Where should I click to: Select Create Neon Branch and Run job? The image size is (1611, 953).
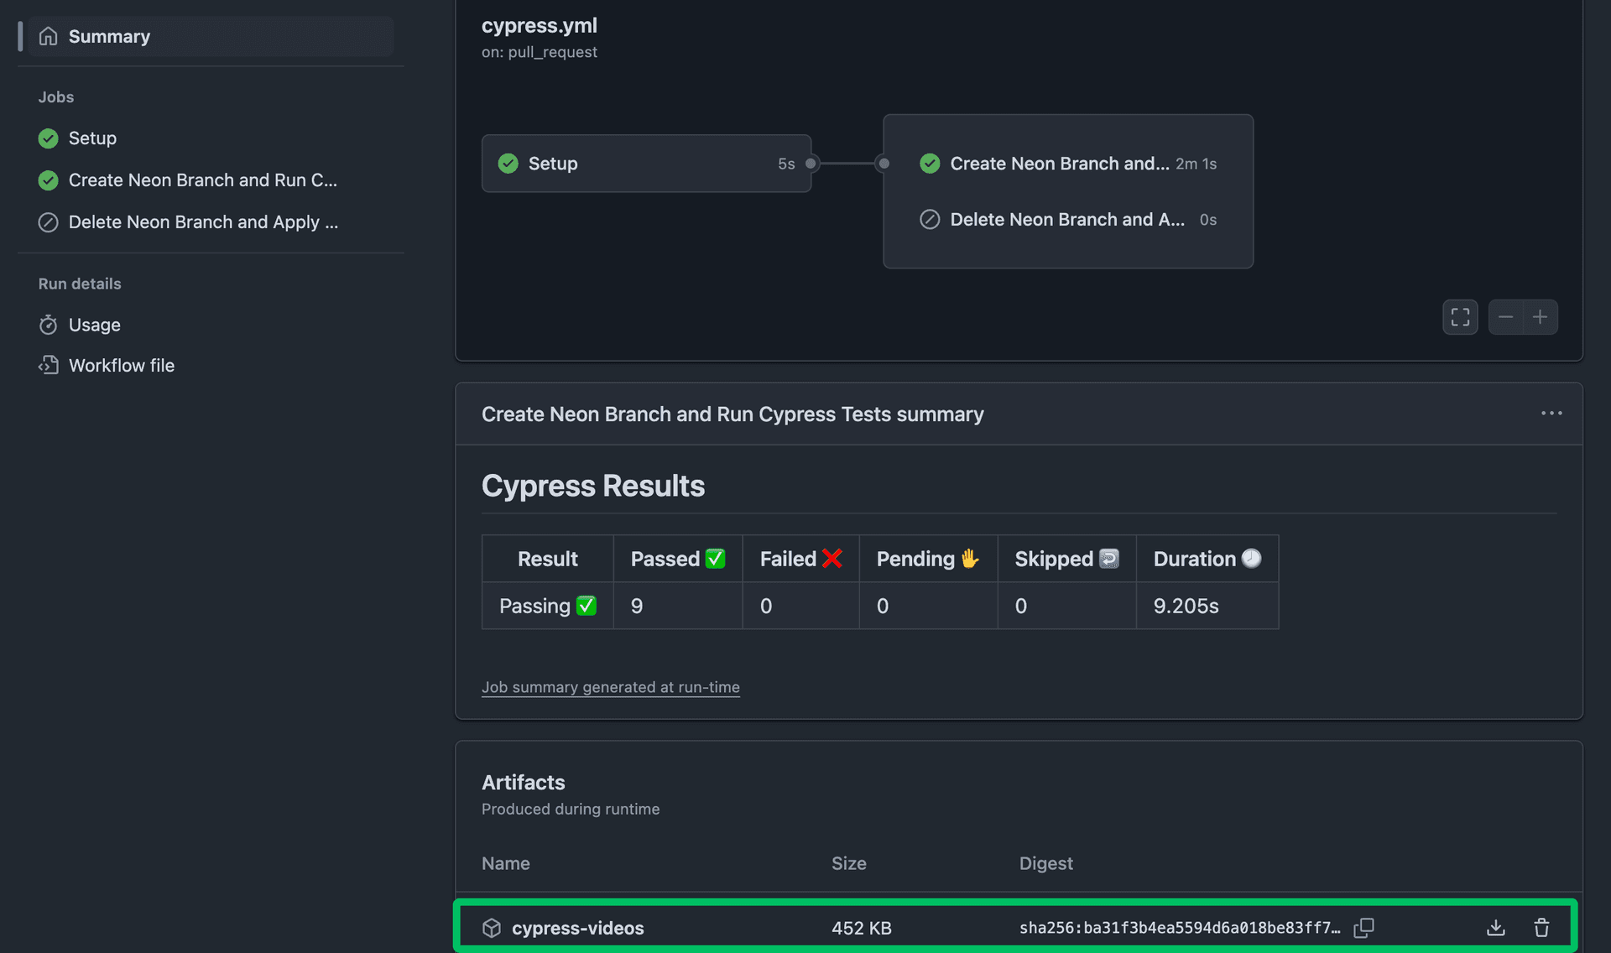tap(202, 180)
